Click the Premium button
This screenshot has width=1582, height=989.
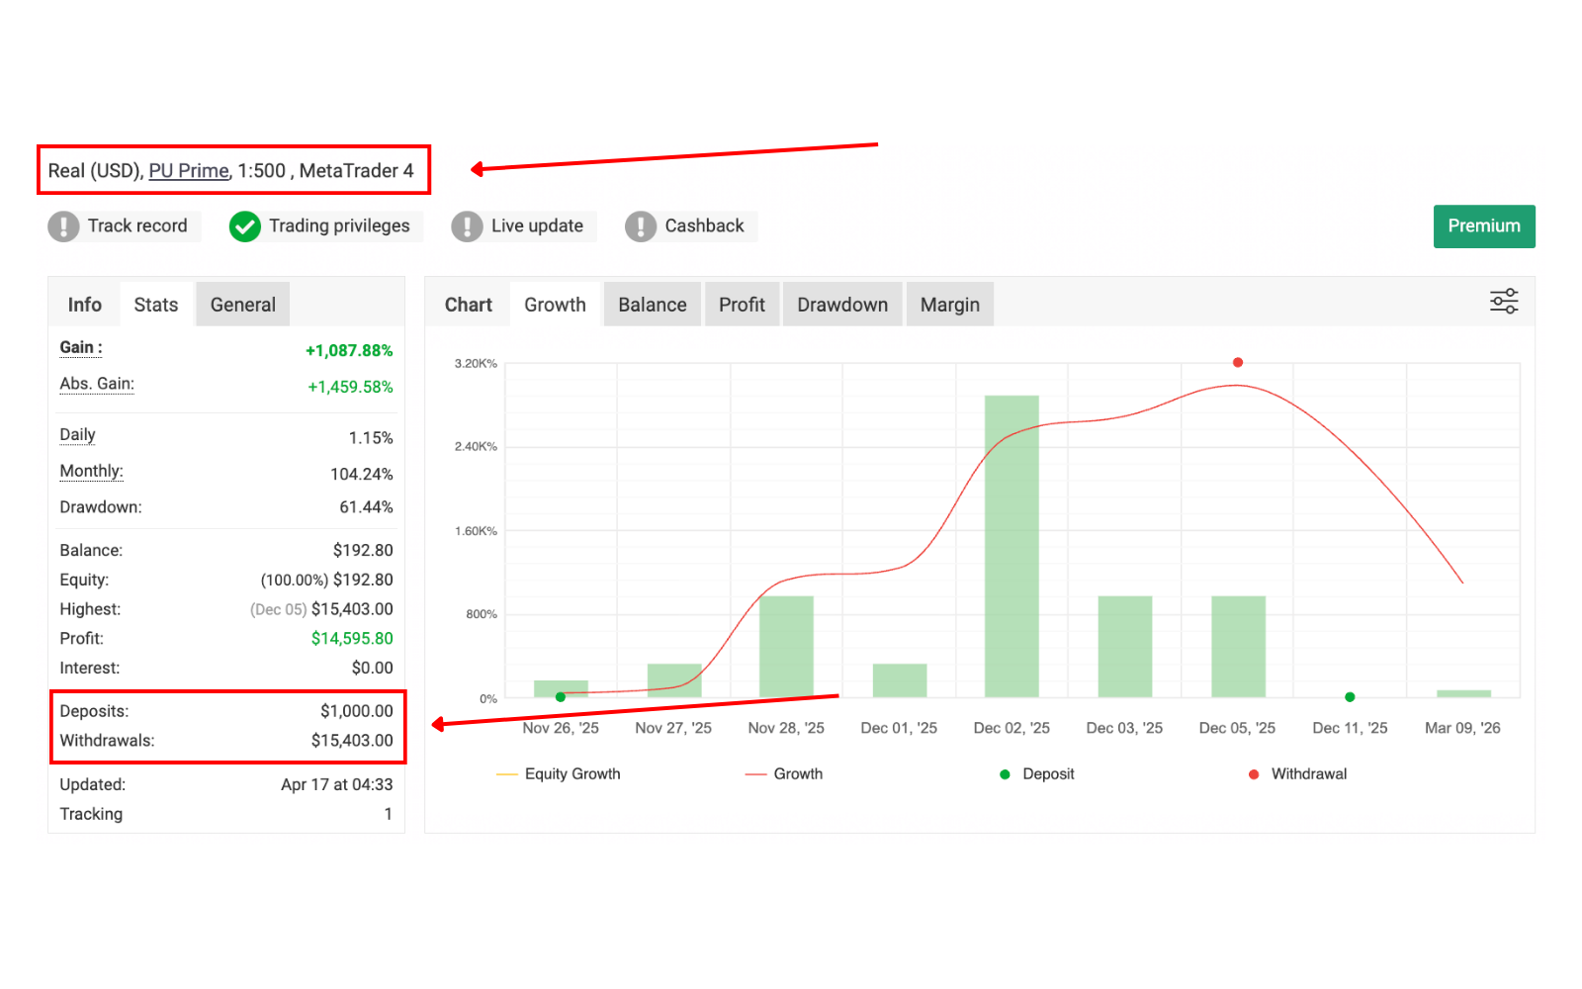1484,226
